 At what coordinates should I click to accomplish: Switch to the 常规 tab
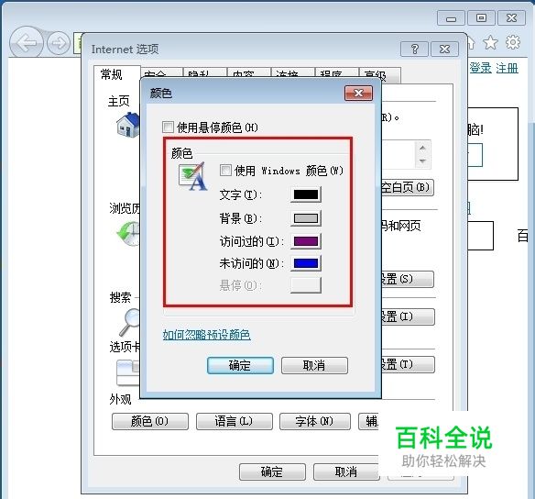click(116, 74)
